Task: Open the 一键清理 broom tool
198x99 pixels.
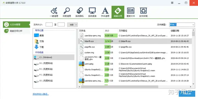Action: point(54,12)
